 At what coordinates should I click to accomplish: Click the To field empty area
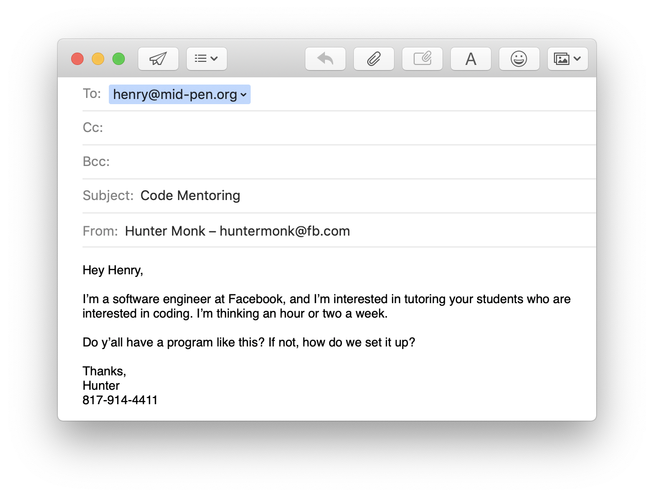point(423,94)
